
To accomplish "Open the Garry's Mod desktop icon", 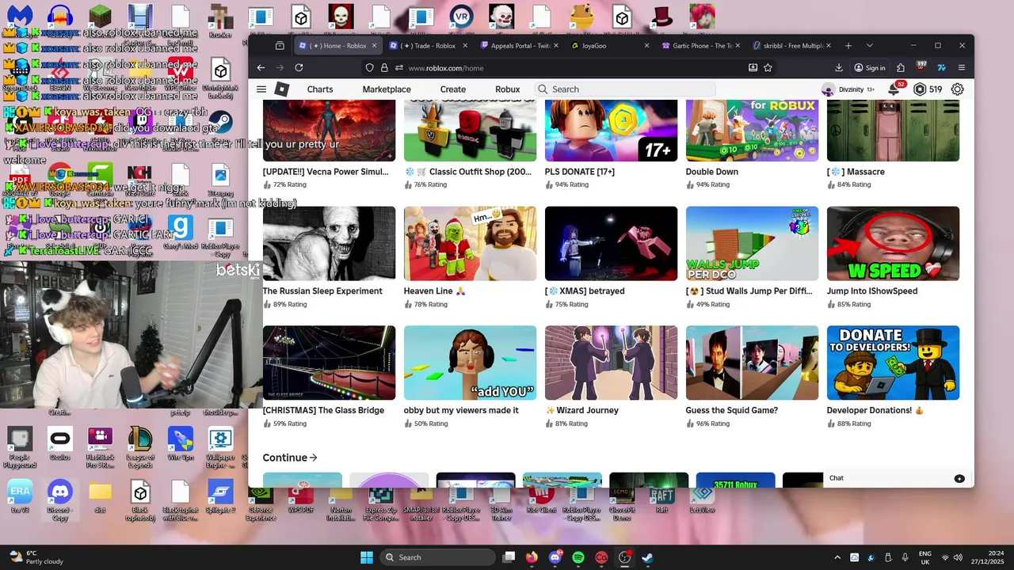I will coord(181,233).
